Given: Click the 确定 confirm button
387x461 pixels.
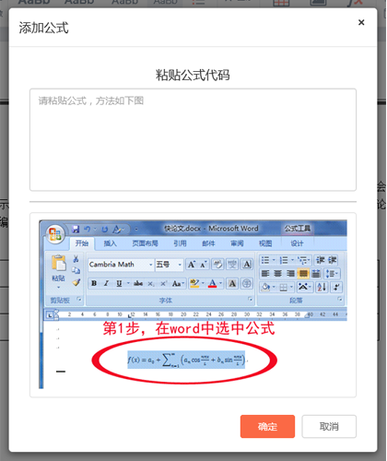Looking at the screenshot, I should (267, 426).
